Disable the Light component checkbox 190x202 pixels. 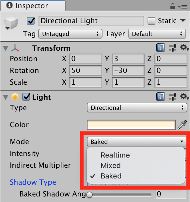coord(26,97)
